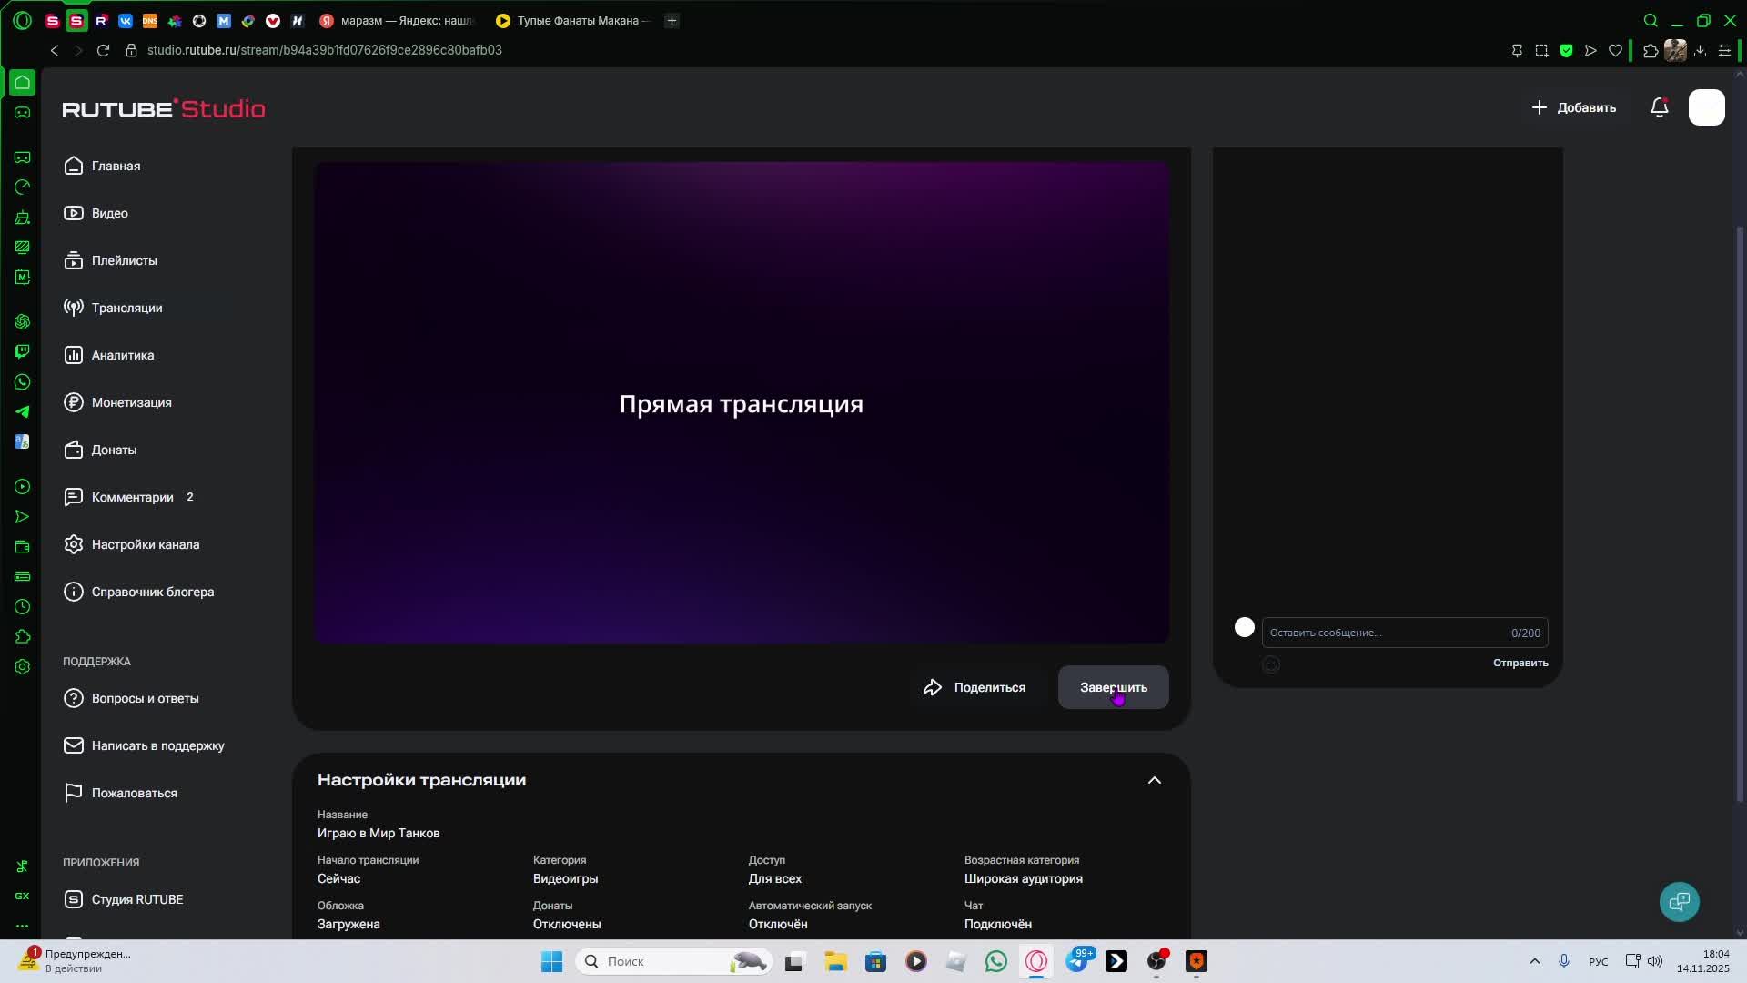Click the Настройки канала gear icon

pyautogui.click(x=74, y=544)
